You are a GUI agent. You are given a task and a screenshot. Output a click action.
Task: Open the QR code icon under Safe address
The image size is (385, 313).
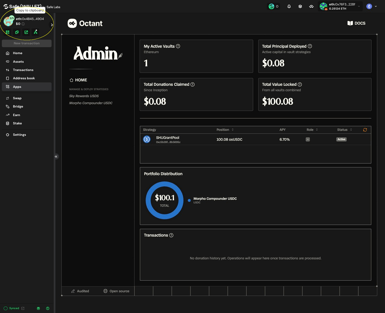coord(8,32)
